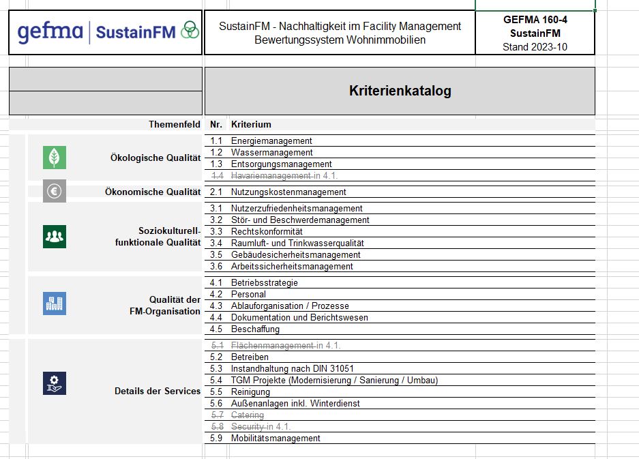Click the Kriterium column header

[251, 124]
